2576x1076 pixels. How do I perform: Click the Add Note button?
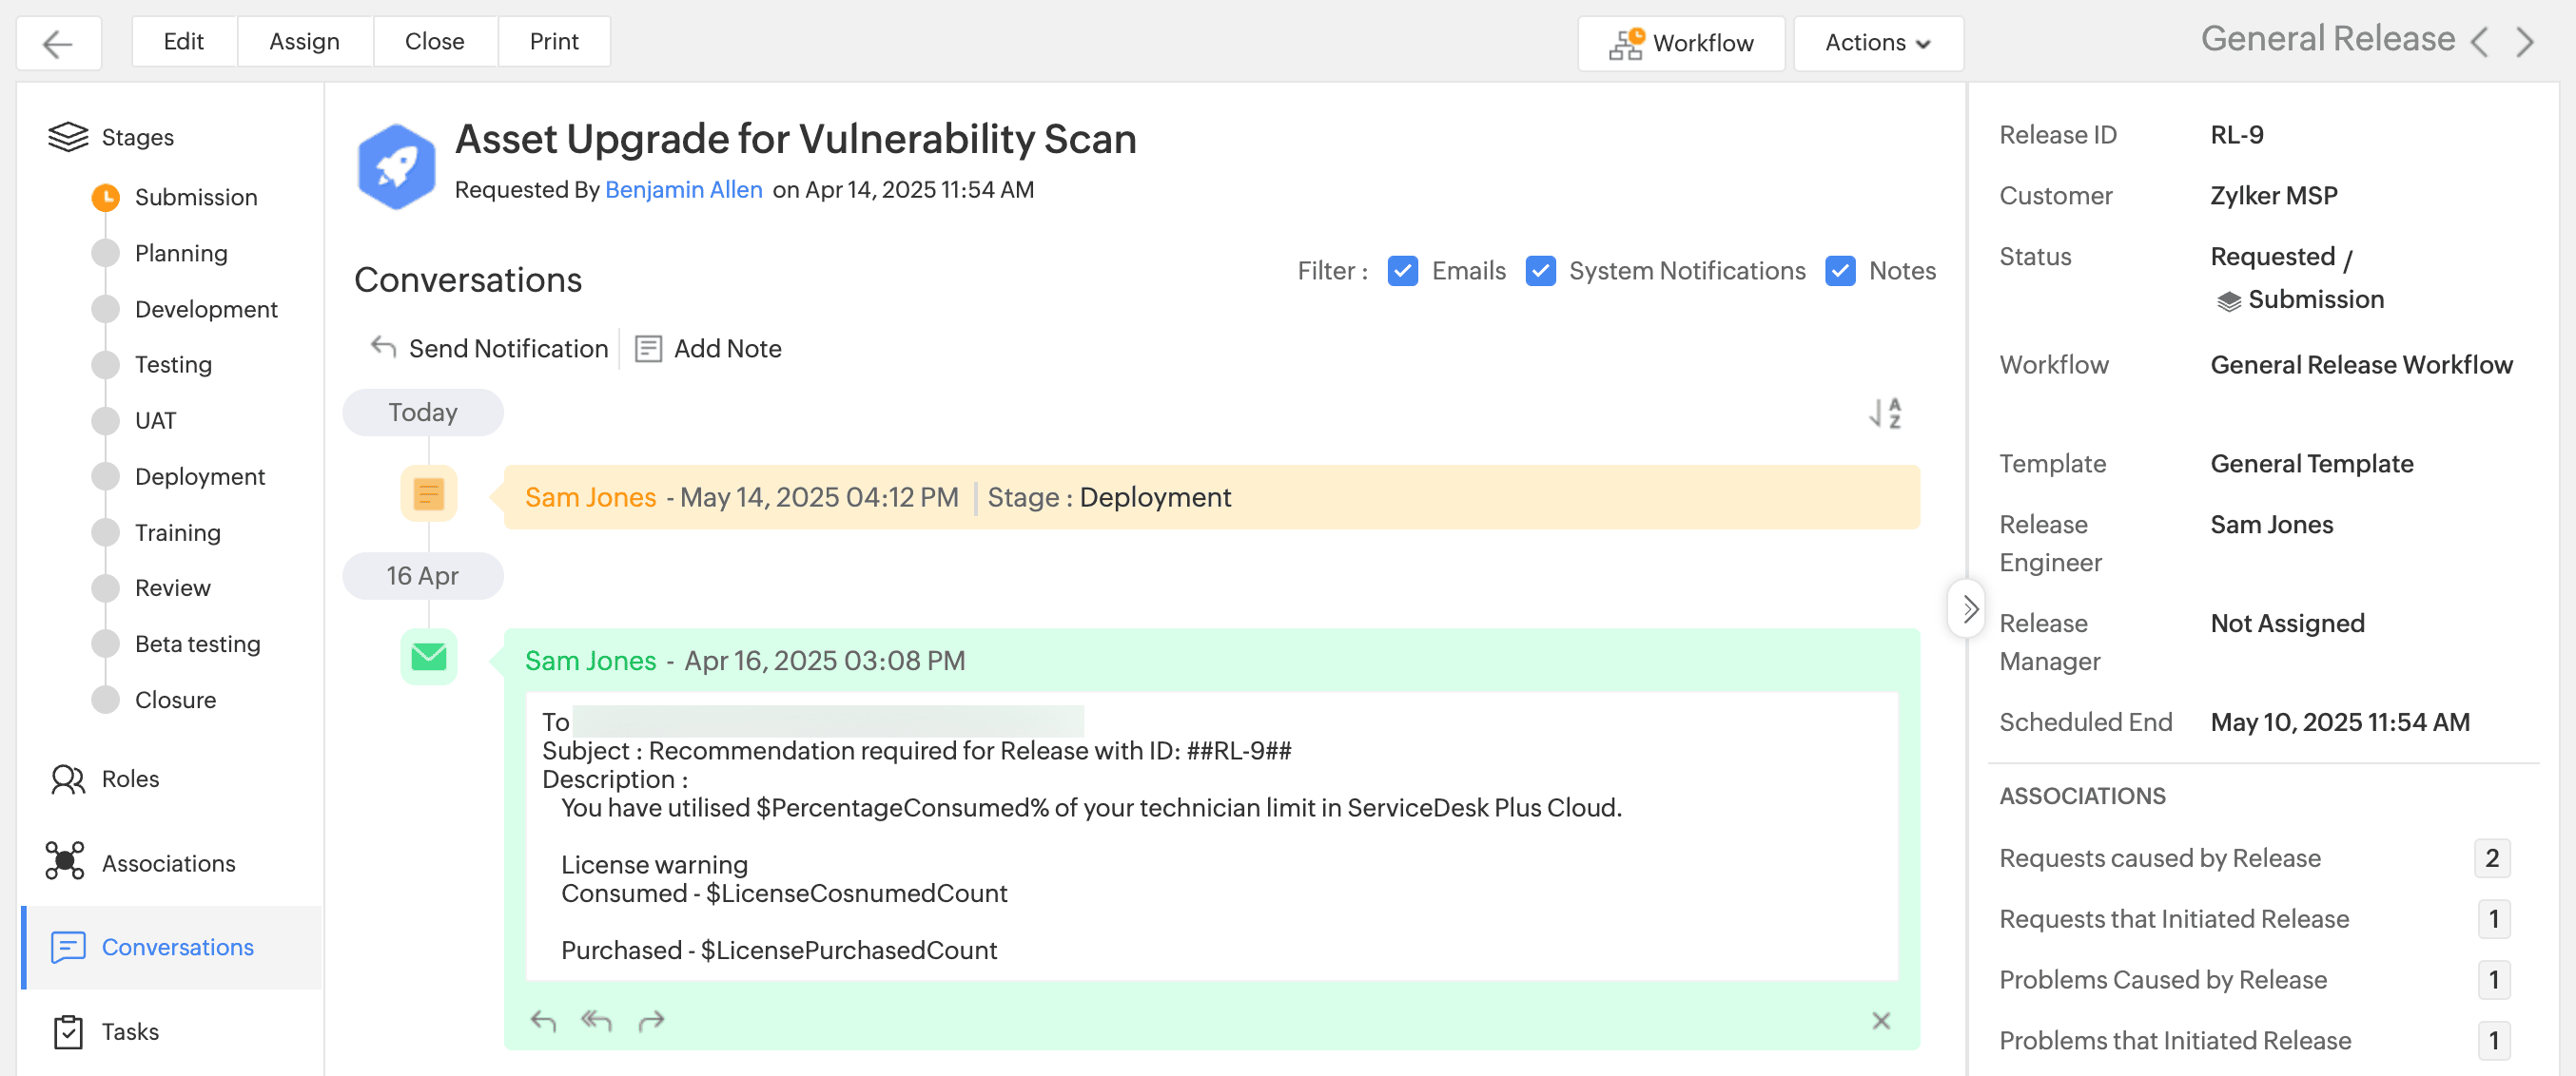pyautogui.click(x=708, y=349)
